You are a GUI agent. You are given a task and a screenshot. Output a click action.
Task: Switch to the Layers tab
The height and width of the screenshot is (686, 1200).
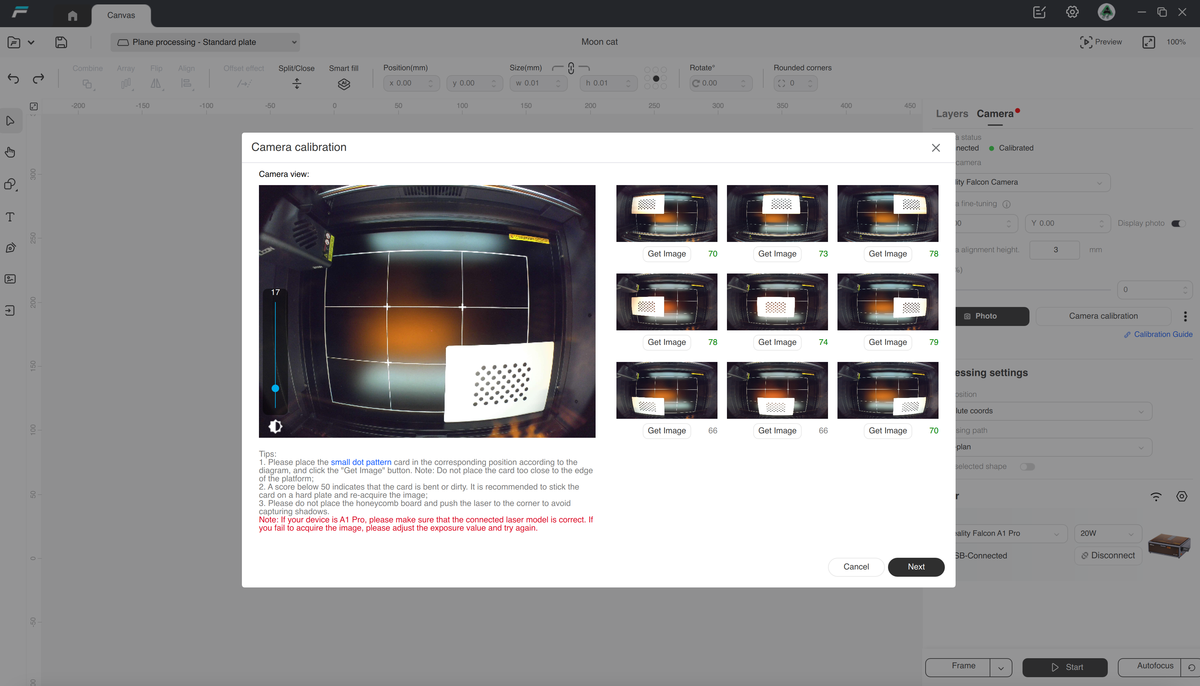[x=952, y=114]
